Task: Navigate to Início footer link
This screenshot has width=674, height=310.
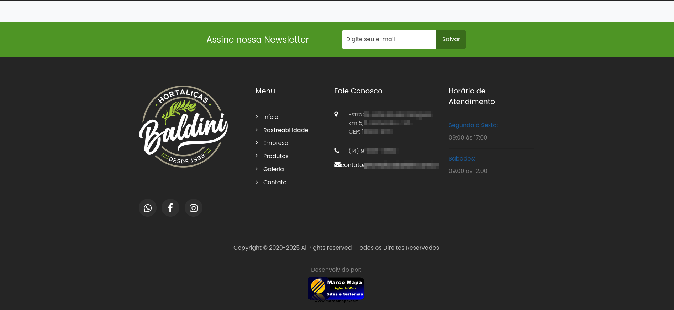Action: [270, 117]
